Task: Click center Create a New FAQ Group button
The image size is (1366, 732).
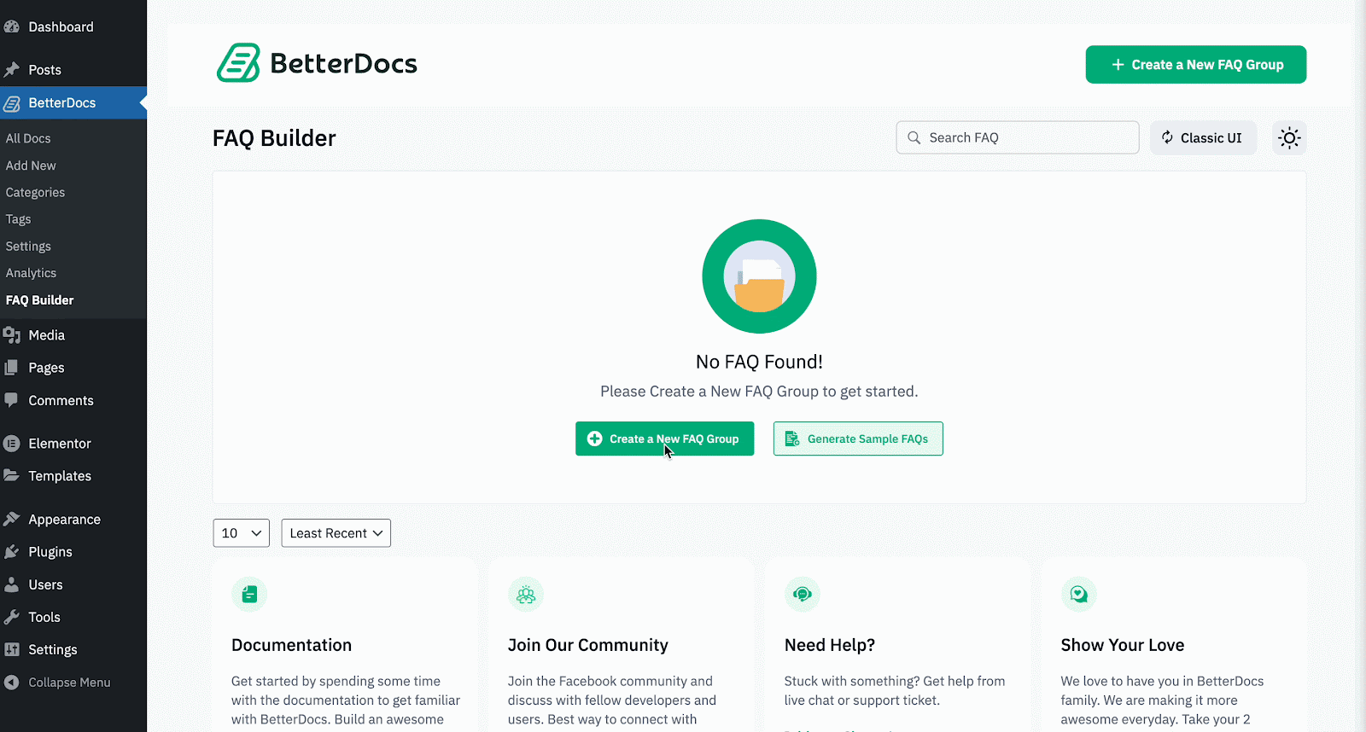Action: pyautogui.click(x=664, y=439)
